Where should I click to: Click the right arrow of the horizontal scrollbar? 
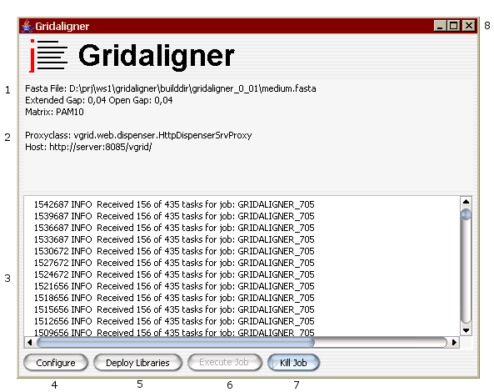click(x=454, y=342)
